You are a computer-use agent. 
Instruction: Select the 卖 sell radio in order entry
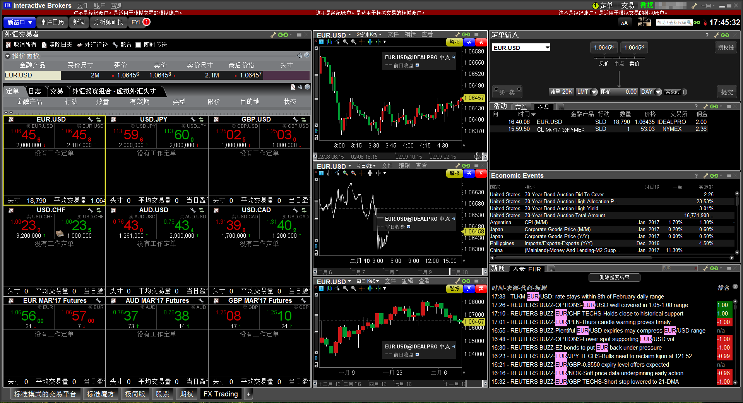pyautogui.click(x=519, y=89)
